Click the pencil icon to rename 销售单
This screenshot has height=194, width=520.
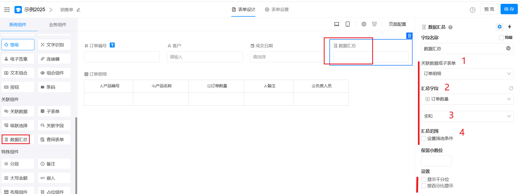79,10
